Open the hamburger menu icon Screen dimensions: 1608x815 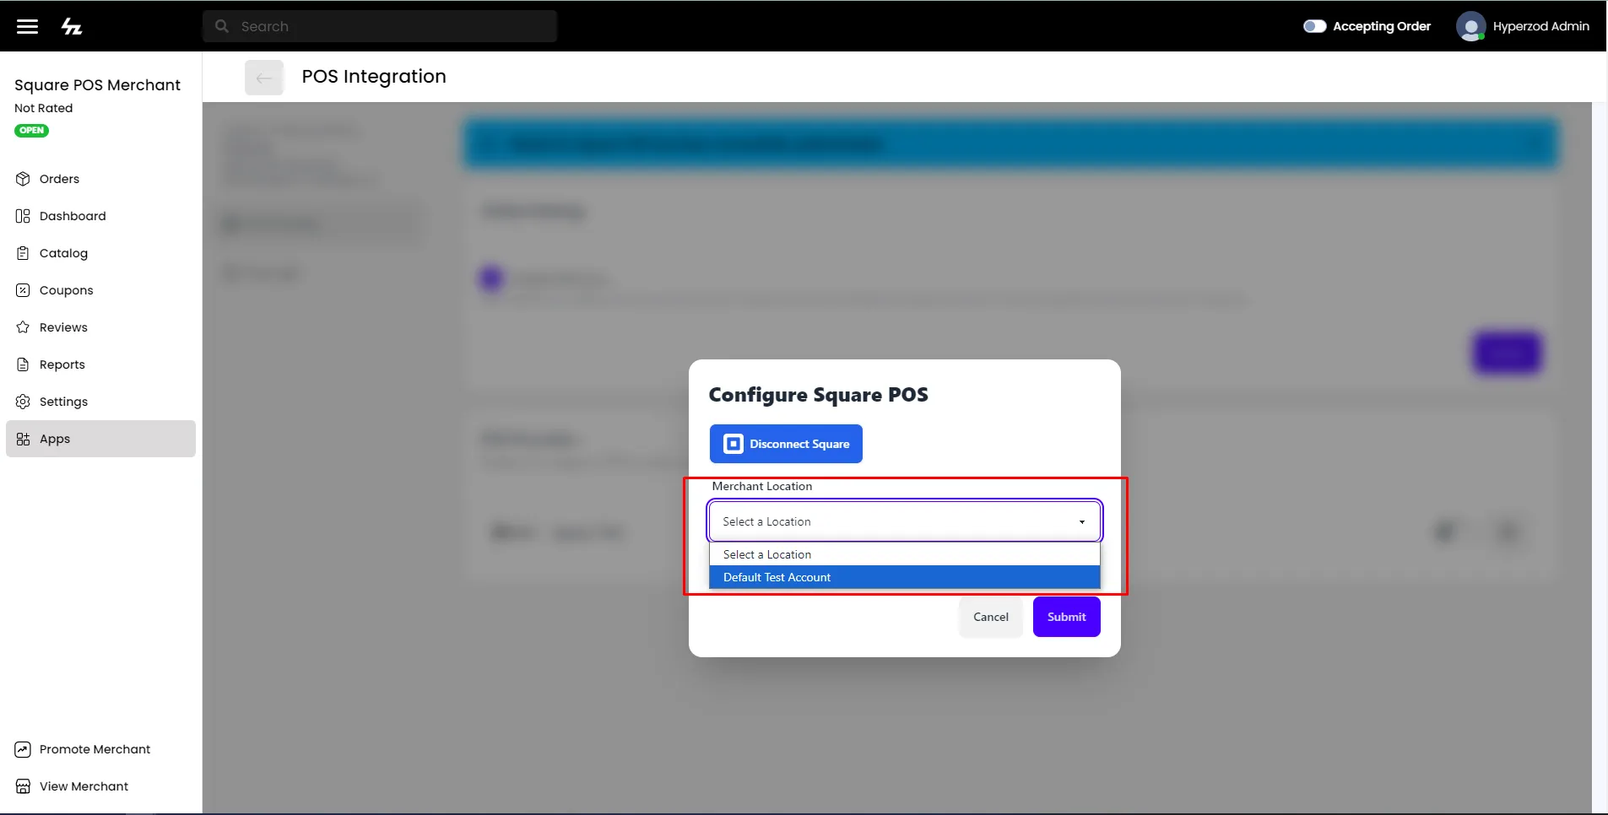(27, 26)
